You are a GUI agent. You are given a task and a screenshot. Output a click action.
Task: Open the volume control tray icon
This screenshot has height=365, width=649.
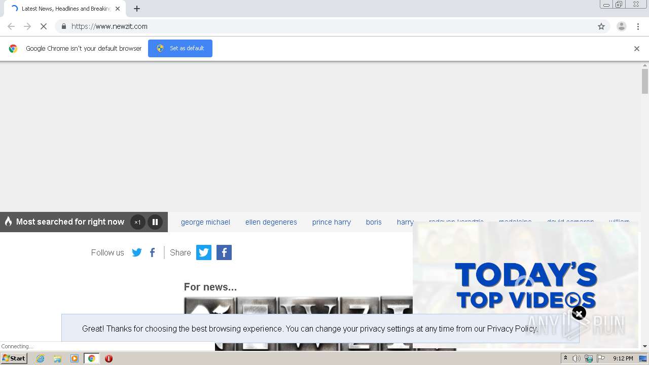(x=576, y=358)
